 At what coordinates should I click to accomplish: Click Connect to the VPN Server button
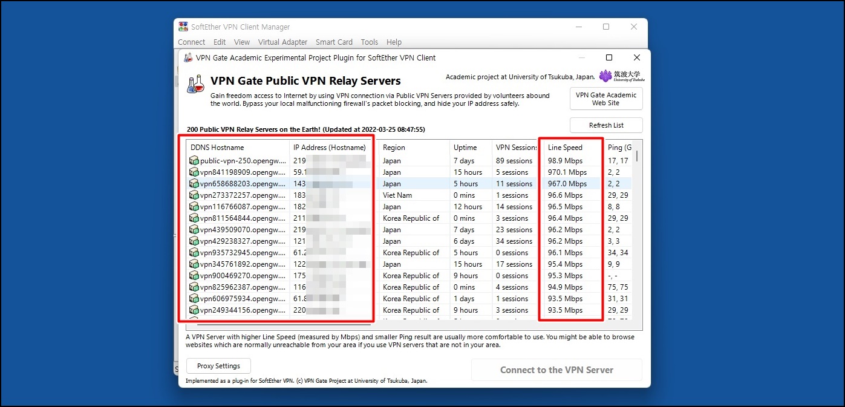(x=556, y=370)
